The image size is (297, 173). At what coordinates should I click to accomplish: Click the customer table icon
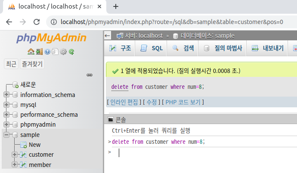23,155
